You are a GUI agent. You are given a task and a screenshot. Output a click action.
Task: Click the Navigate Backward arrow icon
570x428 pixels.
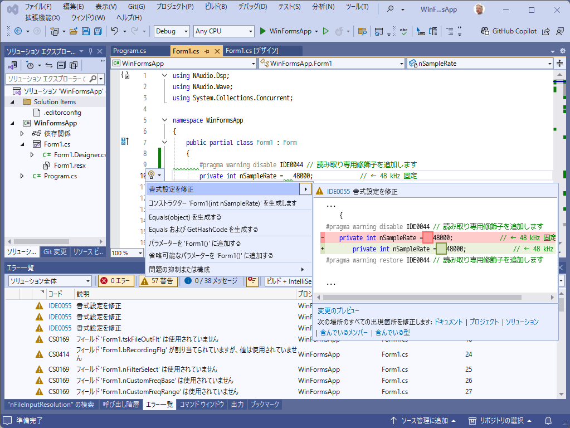pos(17,31)
